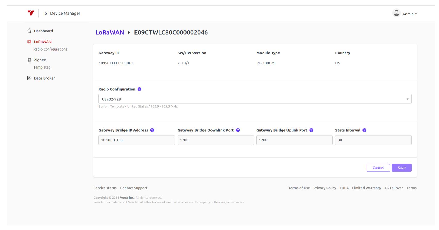The height and width of the screenshot is (230, 439).
Task: Open the Service status link
Action: (x=105, y=188)
